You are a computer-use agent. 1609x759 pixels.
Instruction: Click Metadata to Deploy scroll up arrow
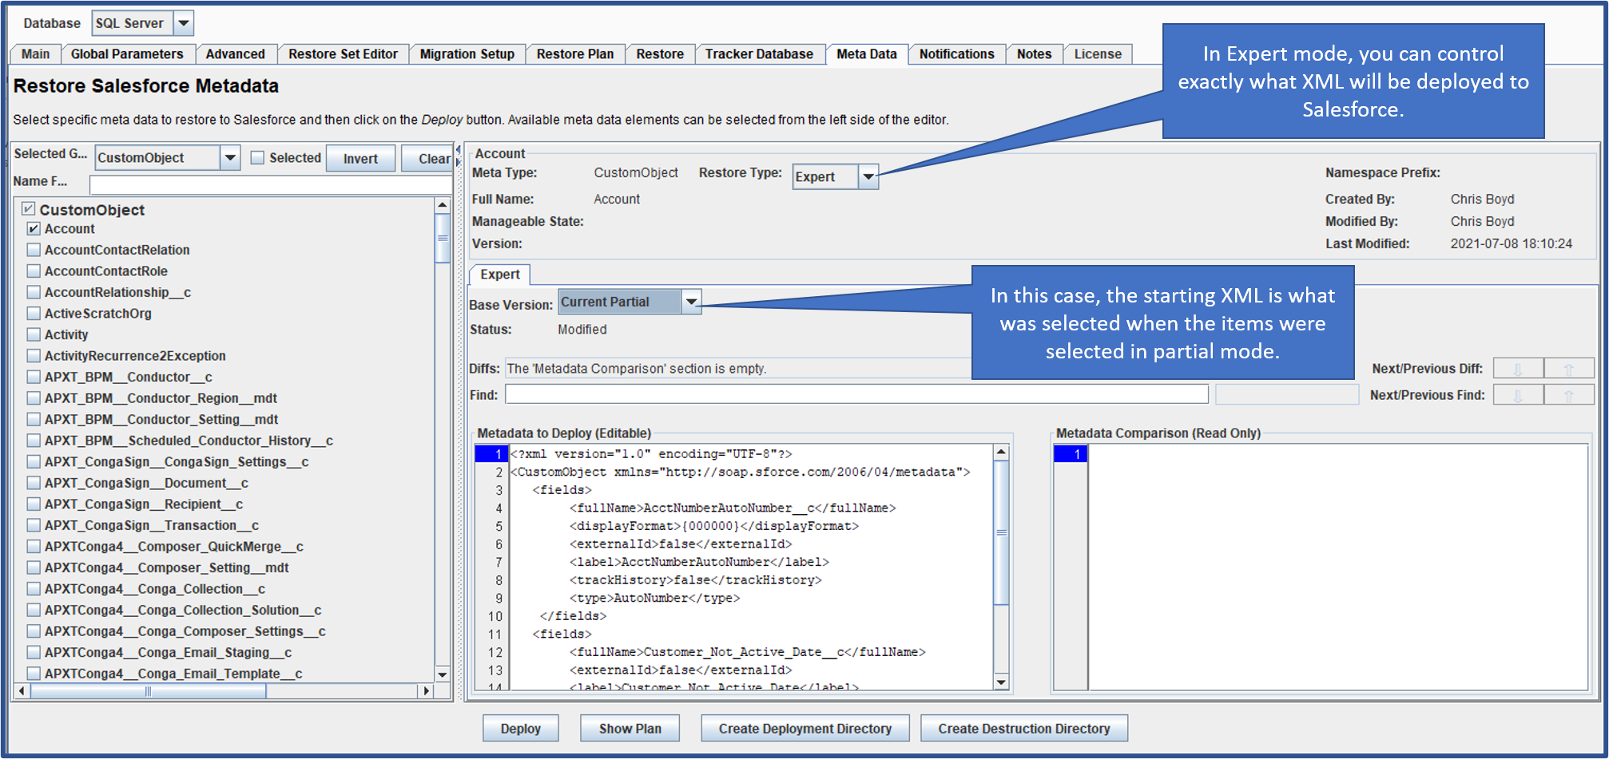pos(1001,453)
